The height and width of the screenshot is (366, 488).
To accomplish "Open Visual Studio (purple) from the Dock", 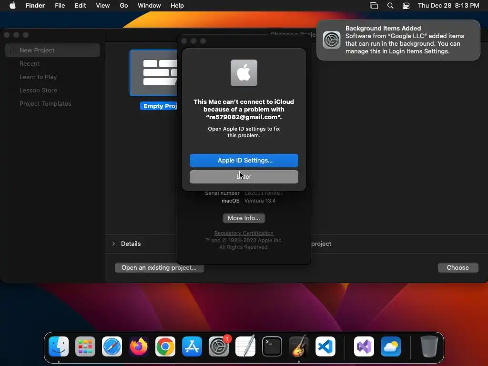I will pyautogui.click(x=364, y=346).
